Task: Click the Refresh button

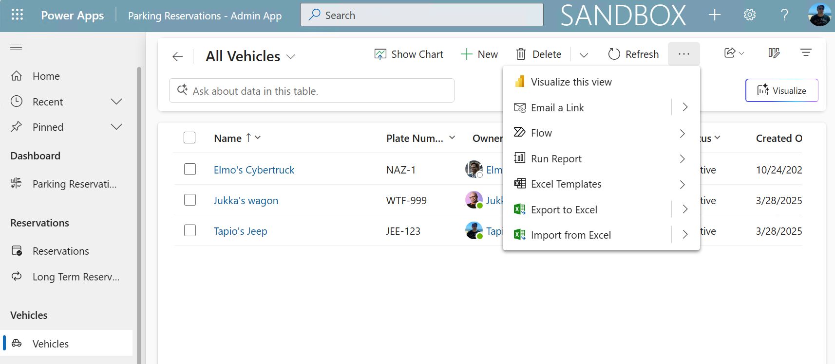Action: (x=633, y=54)
